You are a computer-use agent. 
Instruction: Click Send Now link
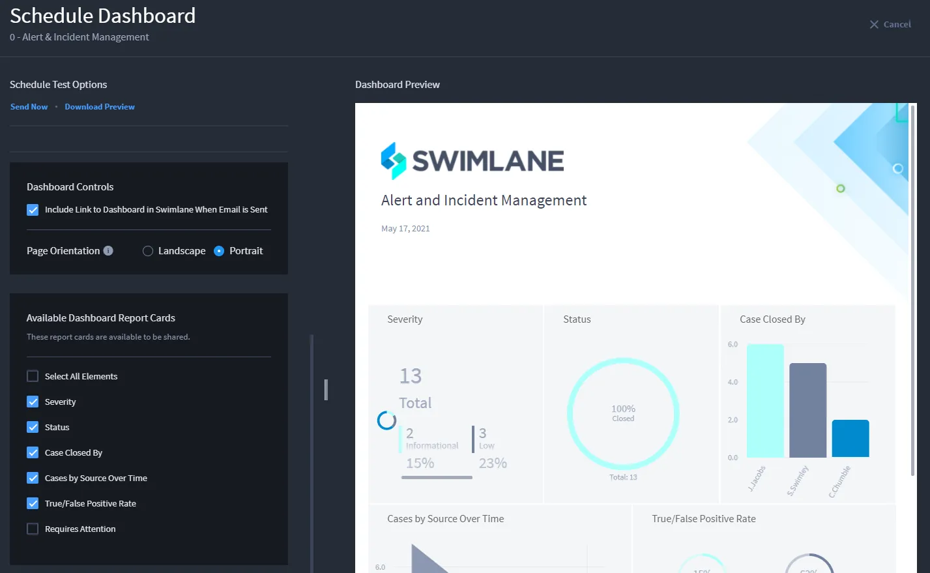pos(29,107)
